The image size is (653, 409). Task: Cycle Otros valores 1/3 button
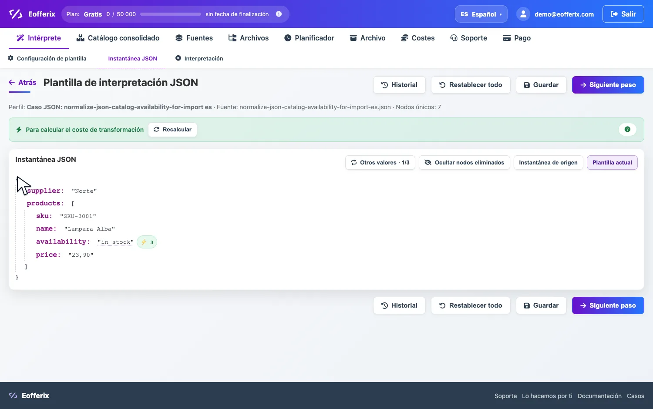point(380,163)
